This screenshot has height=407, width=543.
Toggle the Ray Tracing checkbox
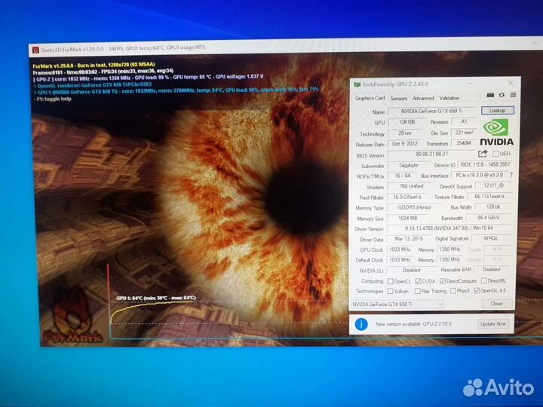[x=417, y=291]
